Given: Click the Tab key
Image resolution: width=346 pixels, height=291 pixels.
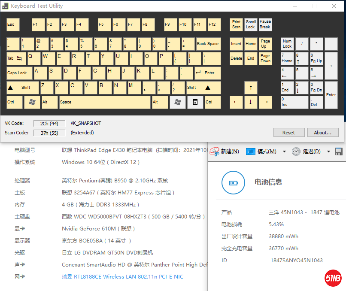Looking at the screenshot, I should click(16, 58).
